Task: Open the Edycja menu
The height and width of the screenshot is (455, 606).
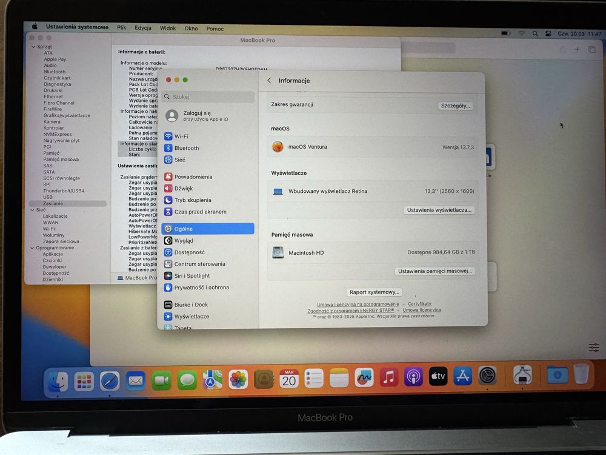Action: tap(143, 28)
